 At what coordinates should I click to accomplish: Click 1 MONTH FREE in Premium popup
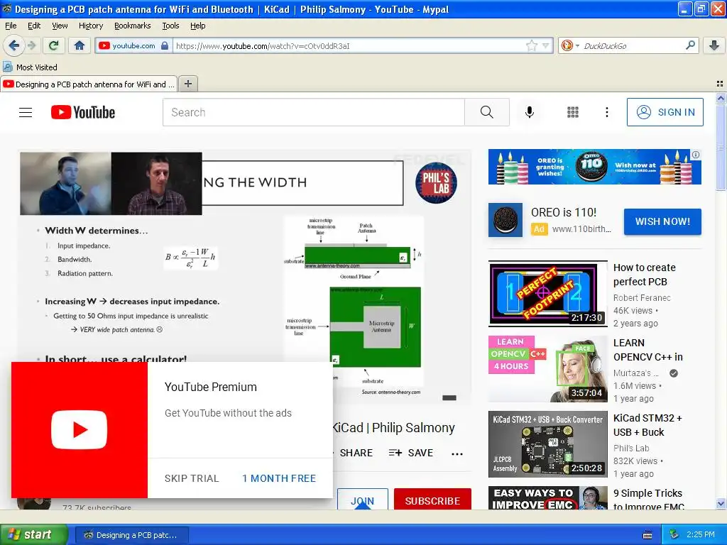pyautogui.click(x=278, y=478)
